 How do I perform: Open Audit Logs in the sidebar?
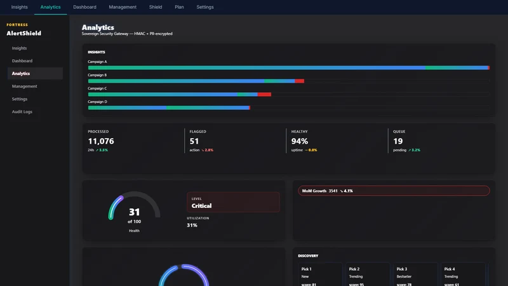(35, 112)
